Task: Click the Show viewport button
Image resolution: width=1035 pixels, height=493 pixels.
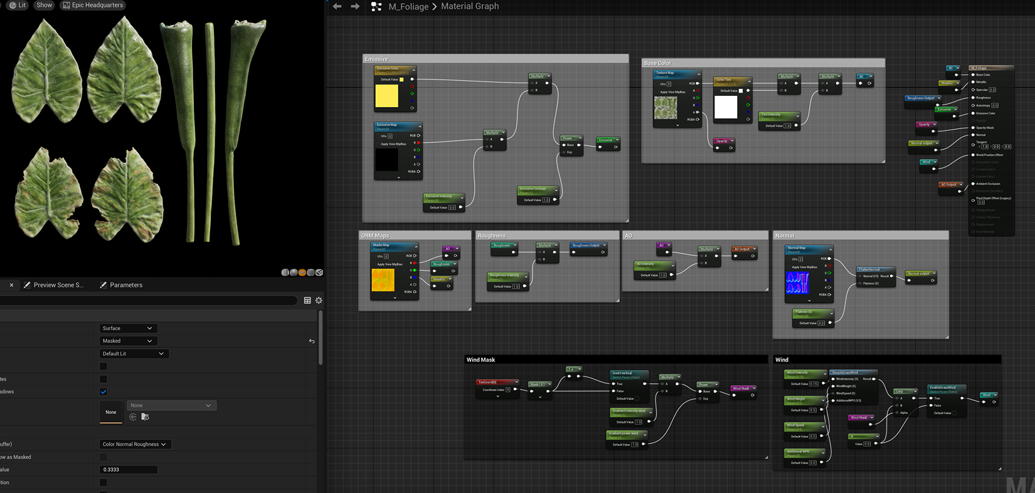Action: 44,5
